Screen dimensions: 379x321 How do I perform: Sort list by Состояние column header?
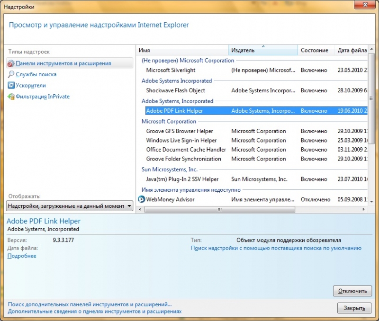(x=316, y=50)
